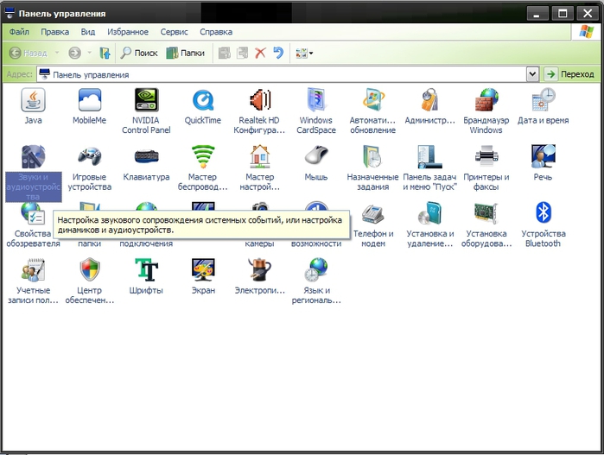Open the QuickTime settings icon
Image resolution: width=604 pixels, height=455 pixels.
click(202, 105)
